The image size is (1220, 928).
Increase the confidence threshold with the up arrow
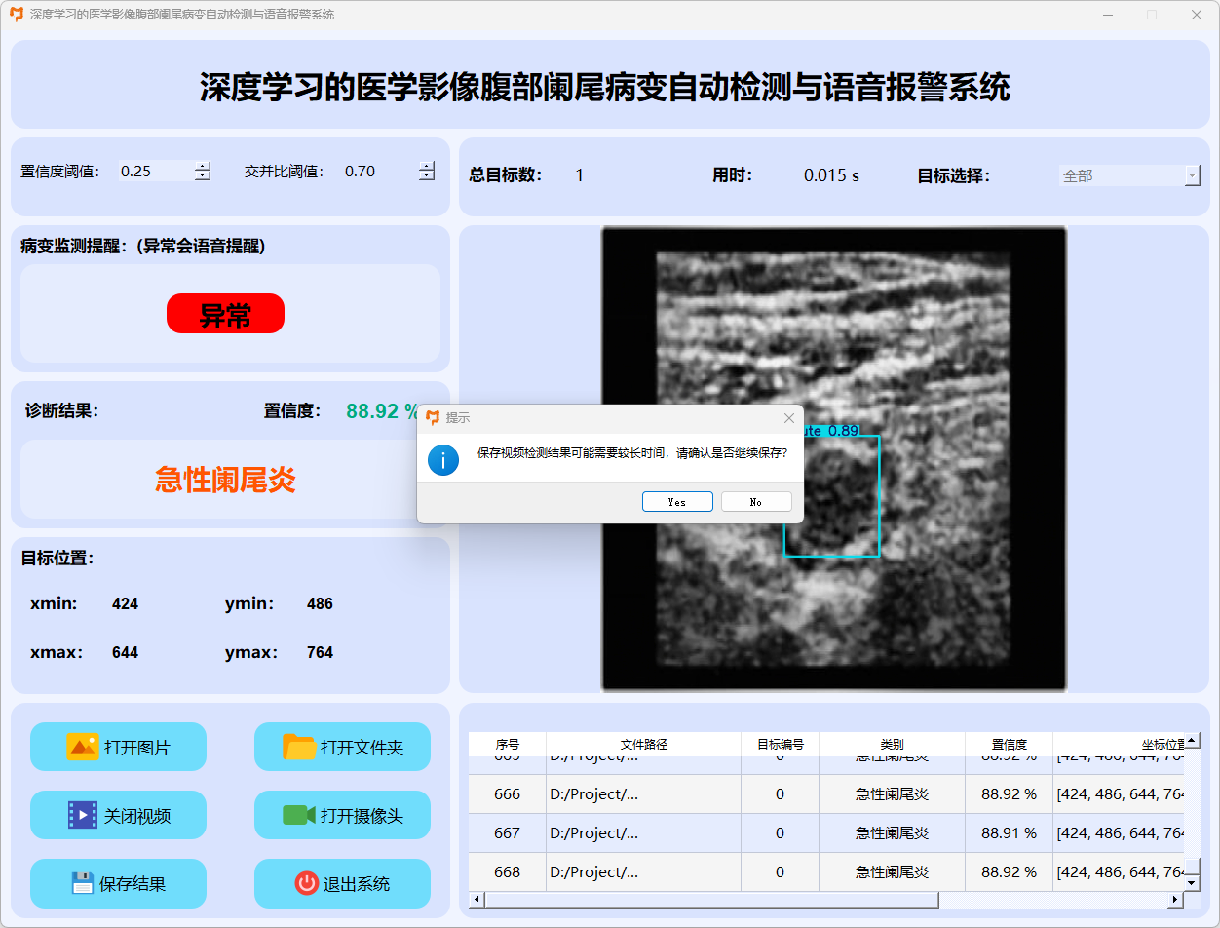click(x=202, y=166)
